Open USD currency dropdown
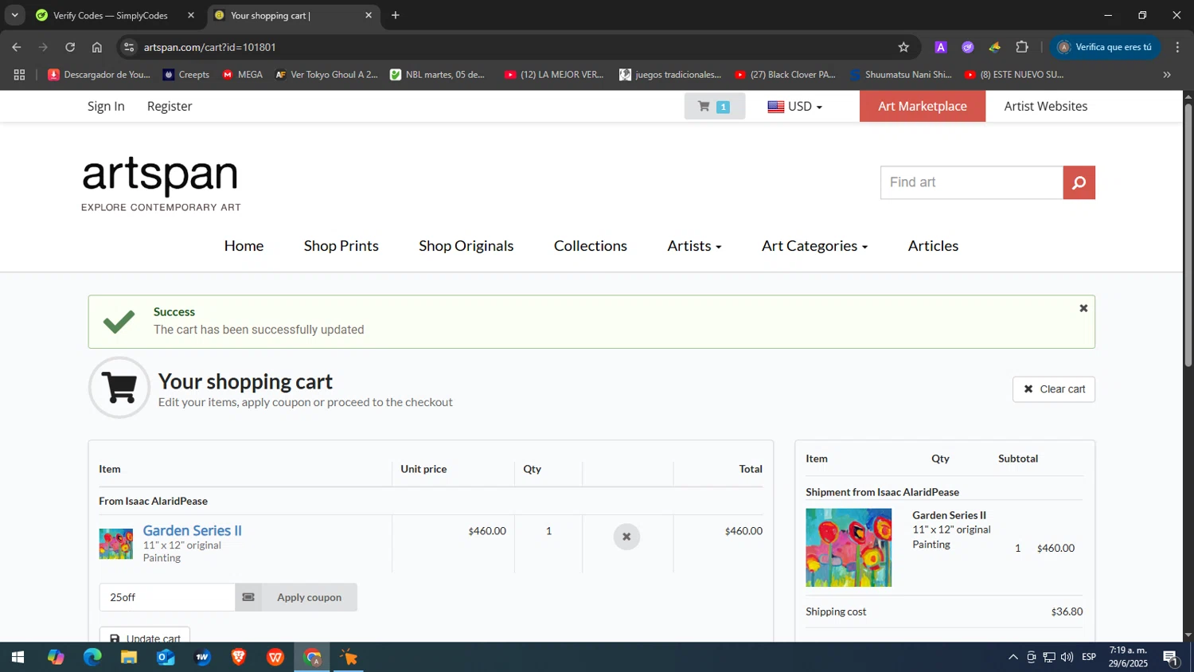Viewport: 1194px width, 672px height. (794, 106)
